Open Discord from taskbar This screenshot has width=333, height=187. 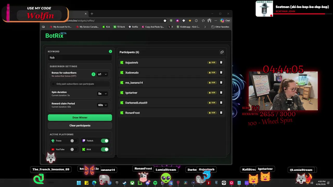148,183
